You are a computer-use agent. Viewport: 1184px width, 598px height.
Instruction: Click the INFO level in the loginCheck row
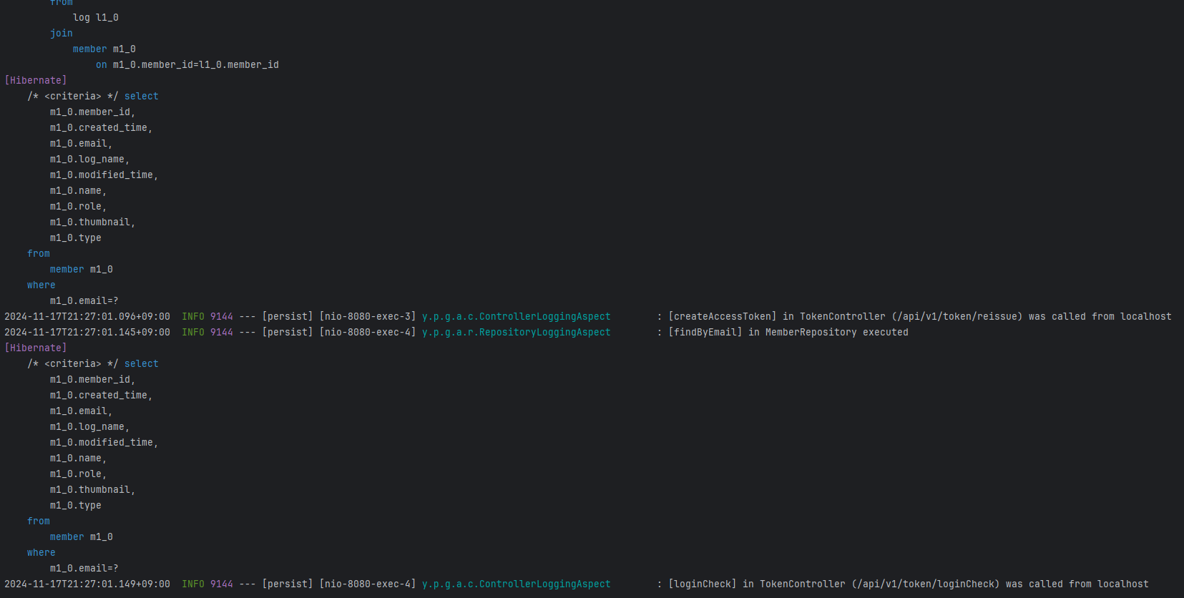193,584
